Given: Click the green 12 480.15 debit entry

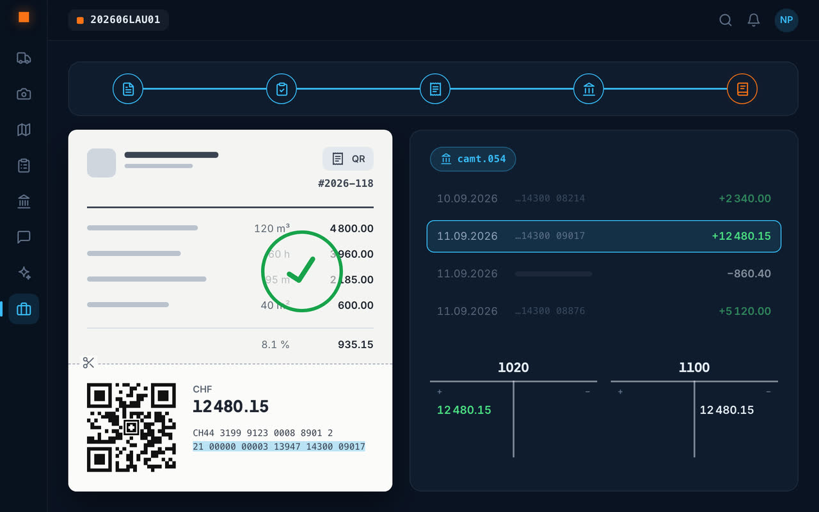Looking at the screenshot, I should (x=464, y=410).
